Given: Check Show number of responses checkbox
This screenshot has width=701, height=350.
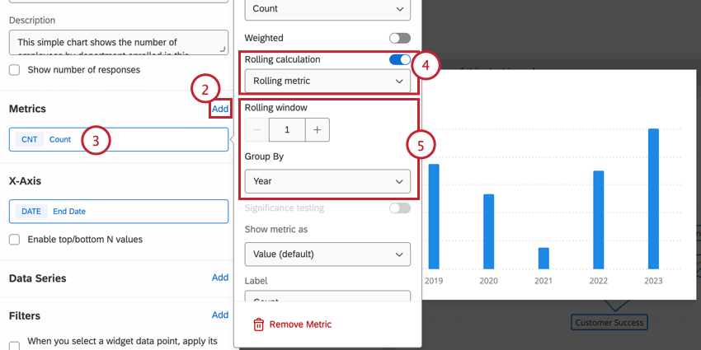Looking at the screenshot, I should coord(15,70).
